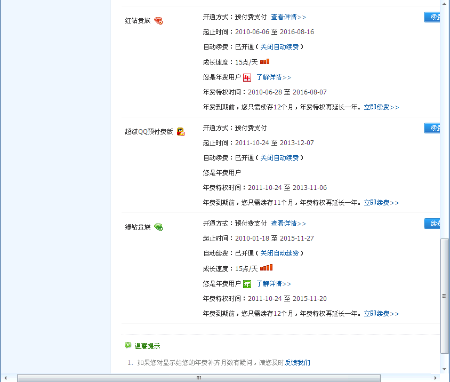Open 查看详情 for 红钻贵族
450x382 pixels.
288,17
